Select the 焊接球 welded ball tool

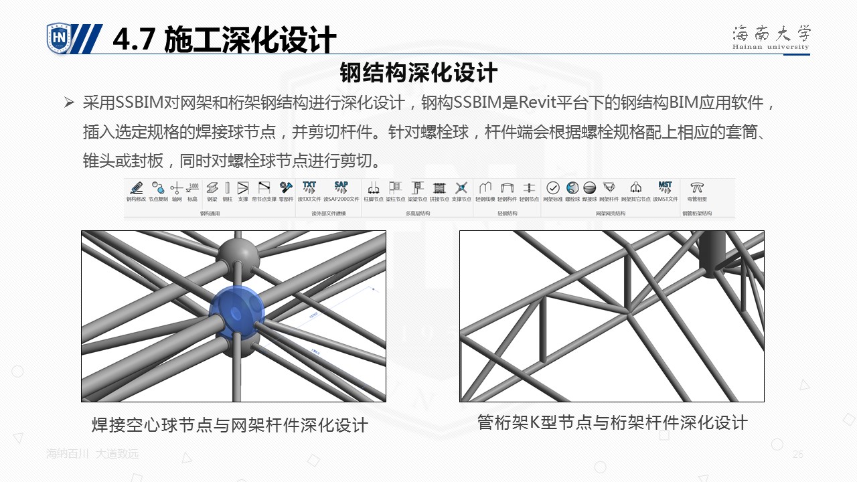[590, 191]
